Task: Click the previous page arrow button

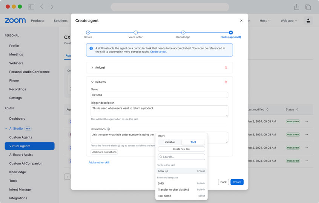Action: click(67, 177)
